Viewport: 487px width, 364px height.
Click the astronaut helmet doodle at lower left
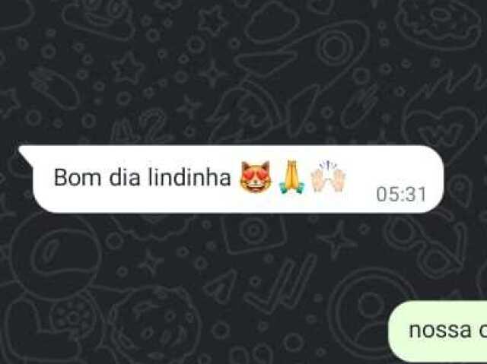click(x=56, y=259)
